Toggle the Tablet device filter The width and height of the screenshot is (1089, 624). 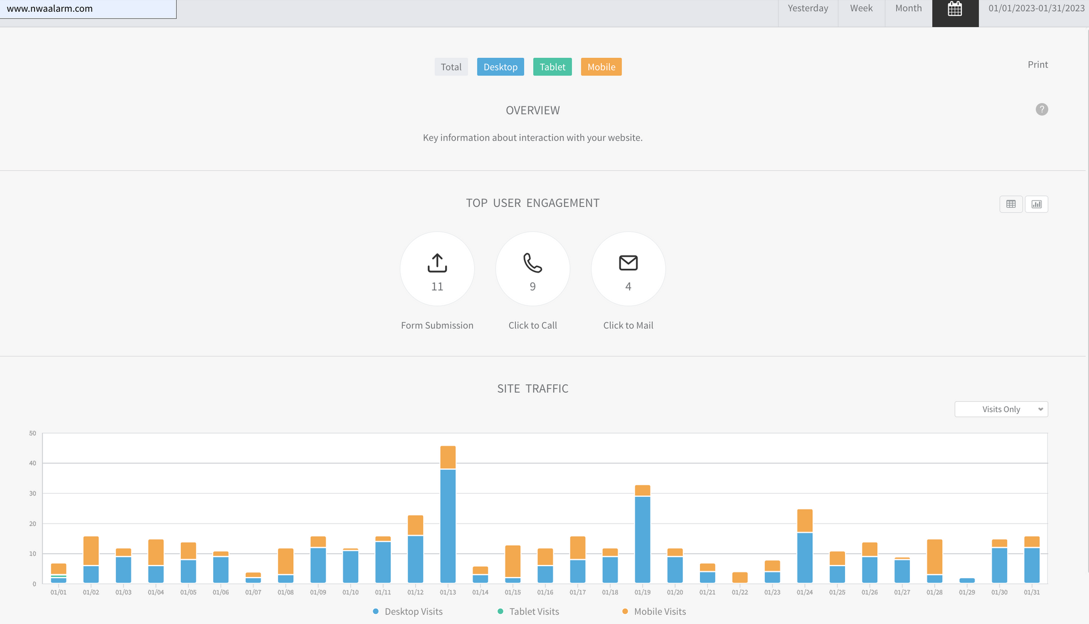pyautogui.click(x=552, y=67)
